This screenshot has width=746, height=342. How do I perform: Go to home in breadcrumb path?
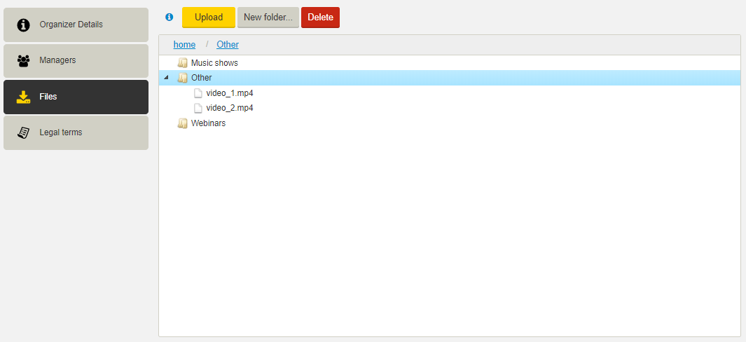click(185, 44)
